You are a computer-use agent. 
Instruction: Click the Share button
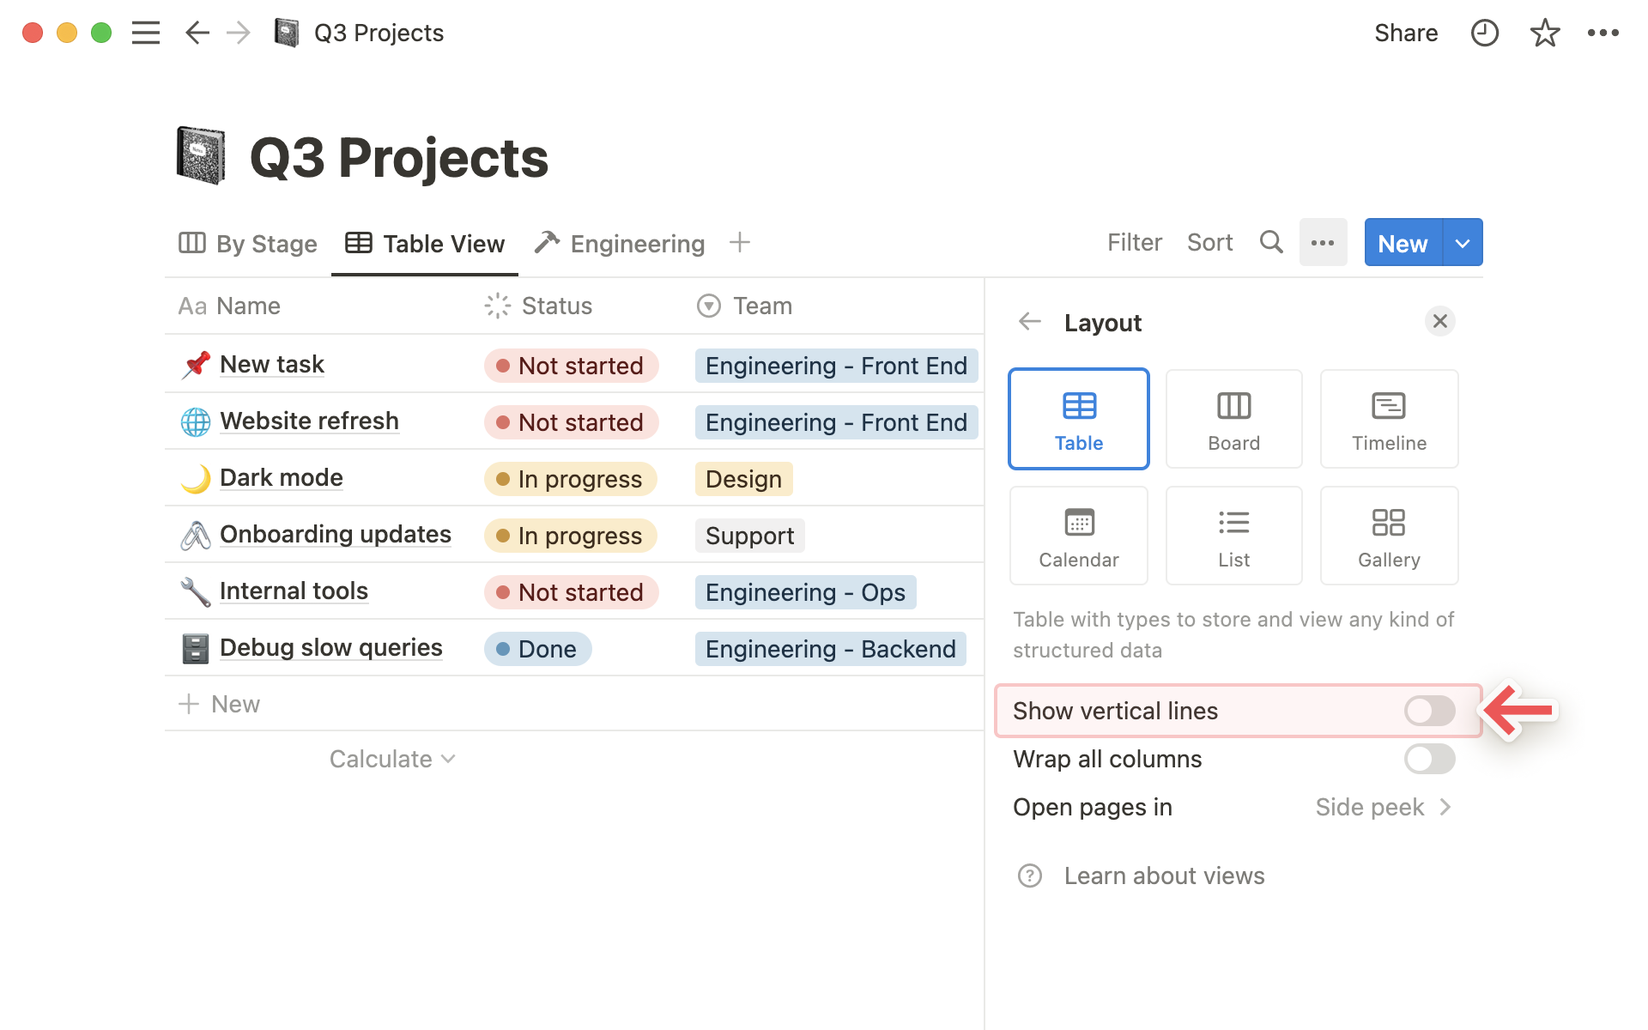[x=1405, y=33]
